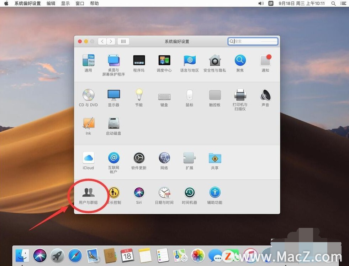Launch Siri from the Dock

pyautogui.click(x=40, y=255)
